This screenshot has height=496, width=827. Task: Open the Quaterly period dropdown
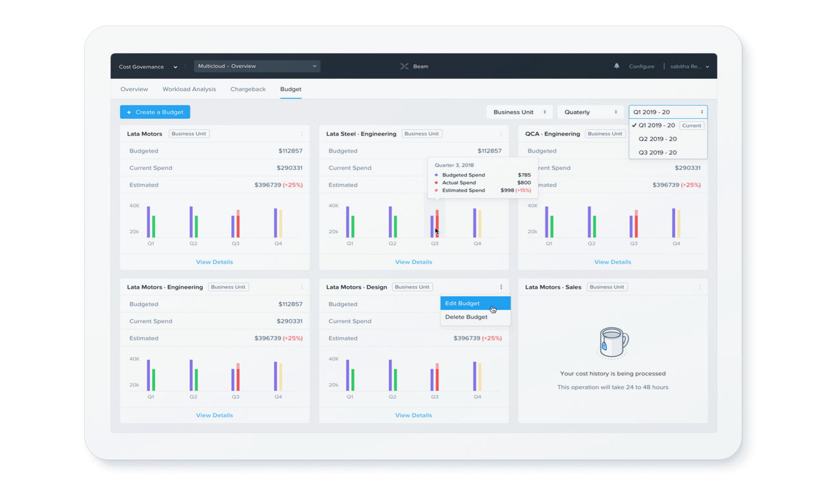(x=589, y=111)
